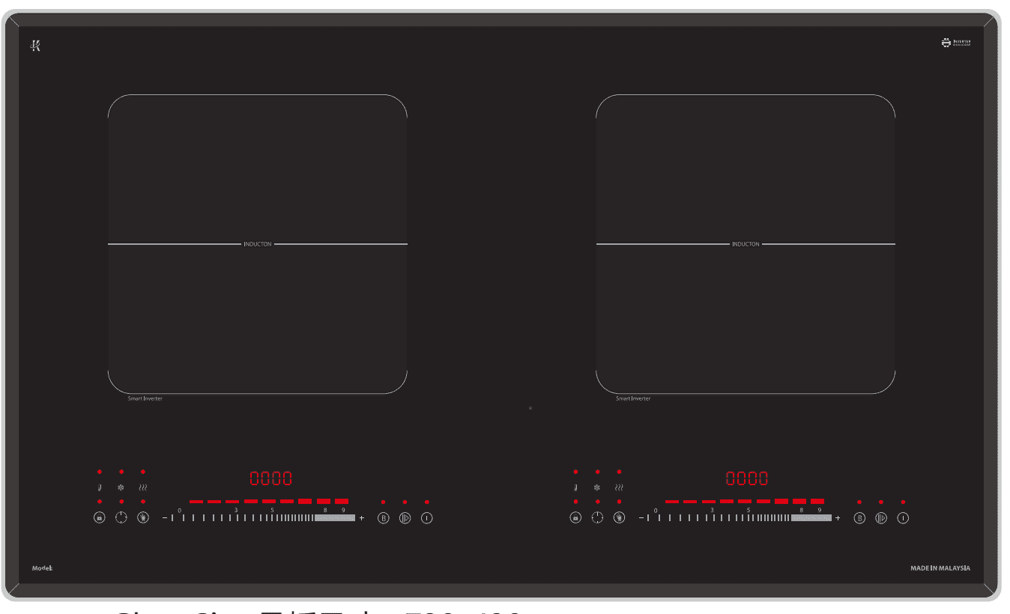Tap the hand touch icon on right panel
Image resolution: width=1010 pixels, height=614 pixels.
pos(619,517)
